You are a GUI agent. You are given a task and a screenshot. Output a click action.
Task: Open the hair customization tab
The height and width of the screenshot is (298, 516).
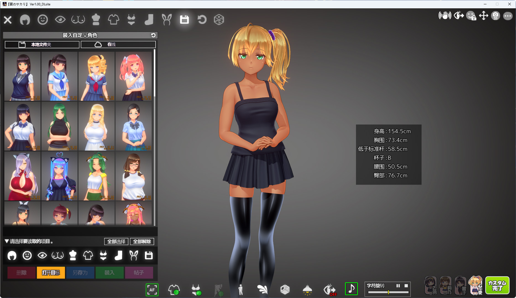(25, 20)
